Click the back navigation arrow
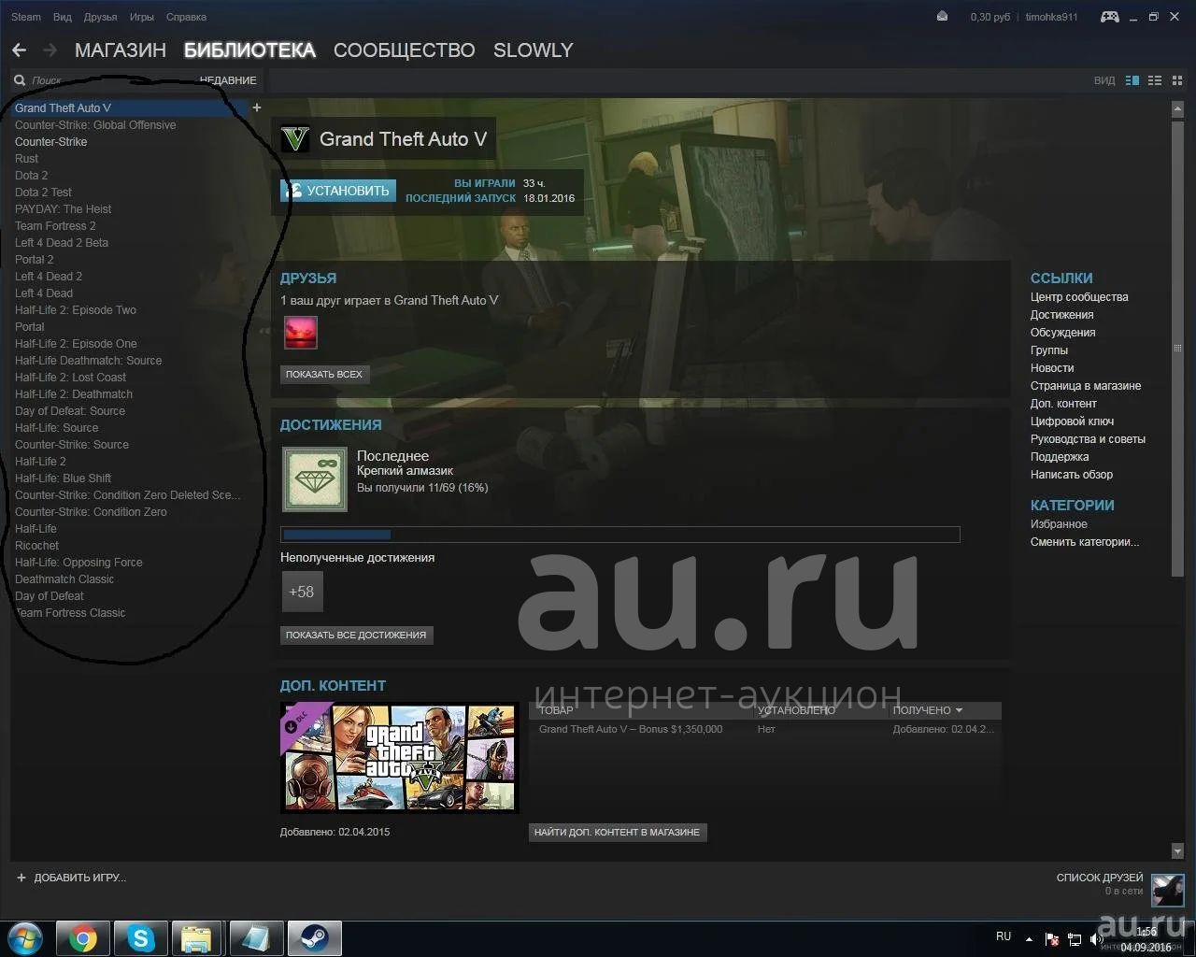Image resolution: width=1196 pixels, height=957 pixels. coord(20,50)
